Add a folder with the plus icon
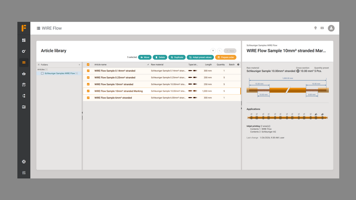 pos(79,64)
